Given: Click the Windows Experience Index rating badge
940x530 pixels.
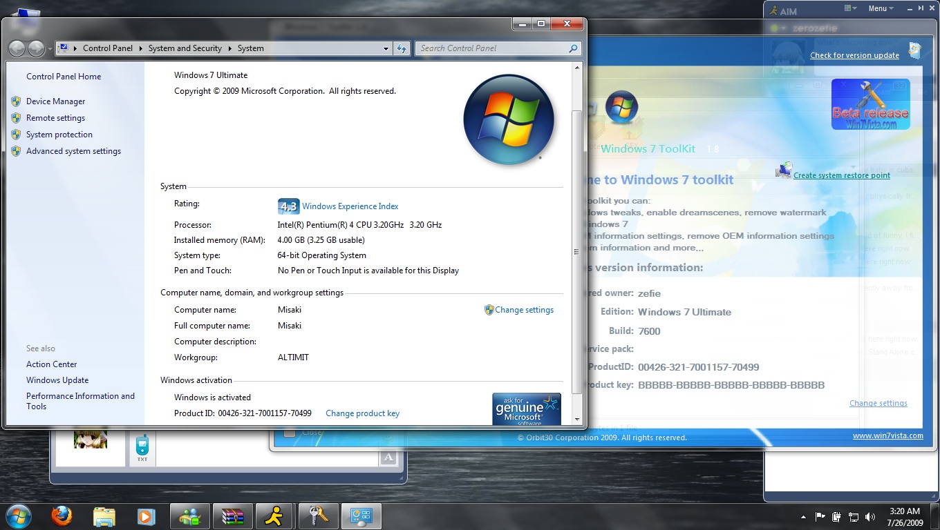Looking at the screenshot, I should tap(288, 206).
